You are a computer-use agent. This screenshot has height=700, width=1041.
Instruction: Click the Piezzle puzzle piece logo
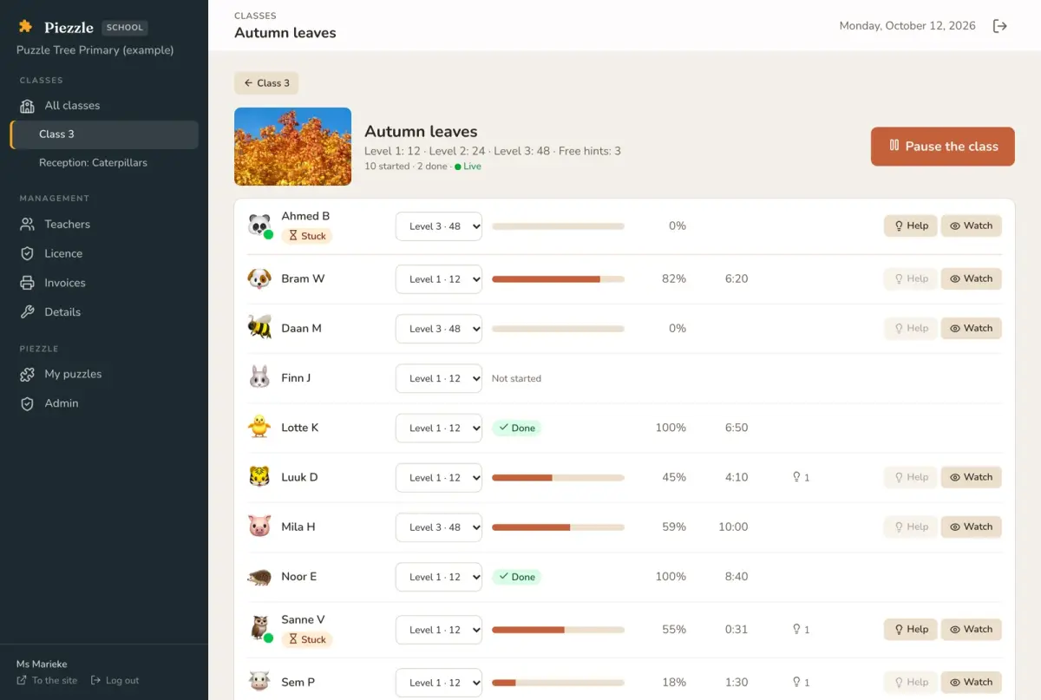pyautogui.click(x=25, y=27)
